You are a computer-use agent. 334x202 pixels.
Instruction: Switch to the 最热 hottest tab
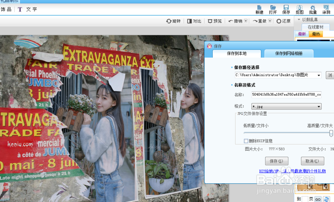tap(316, 34)
